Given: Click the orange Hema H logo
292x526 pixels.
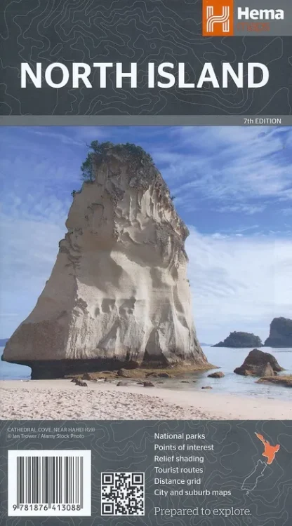Looking at the screenshot, I should tap(218, 18).
